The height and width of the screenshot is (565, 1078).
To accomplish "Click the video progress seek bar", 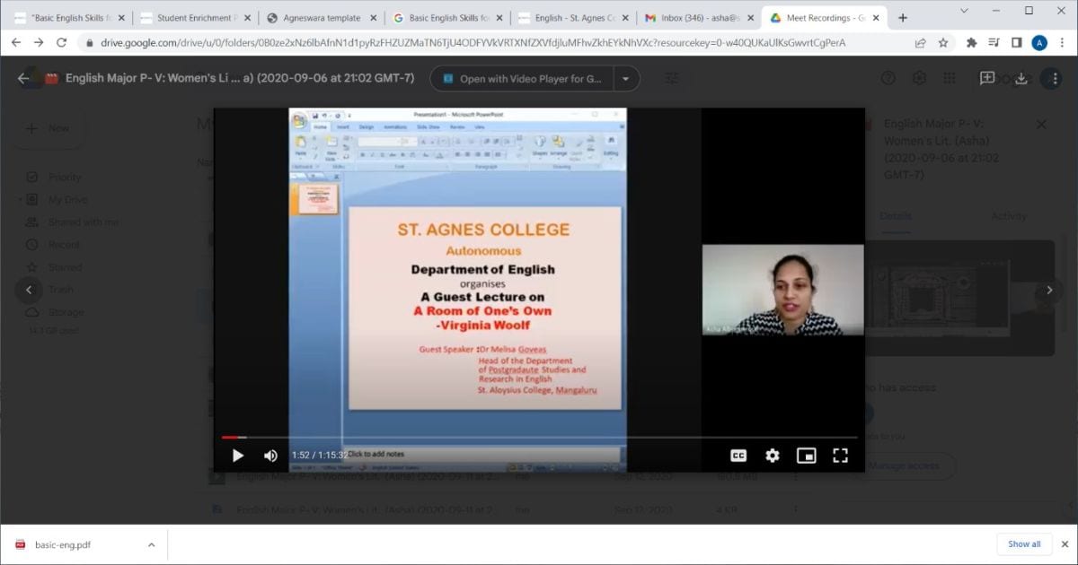I will click(539, 438).
